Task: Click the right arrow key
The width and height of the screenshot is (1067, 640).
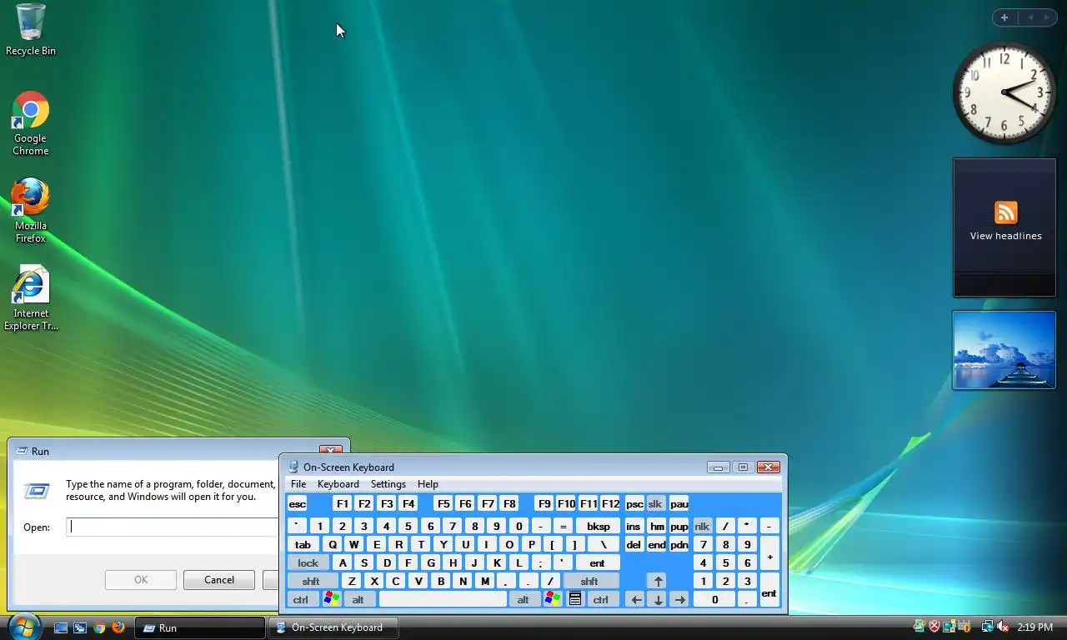Action: click(x=679, y=599)
